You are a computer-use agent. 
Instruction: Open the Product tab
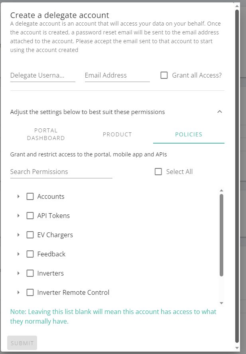[x=117, y=134]
